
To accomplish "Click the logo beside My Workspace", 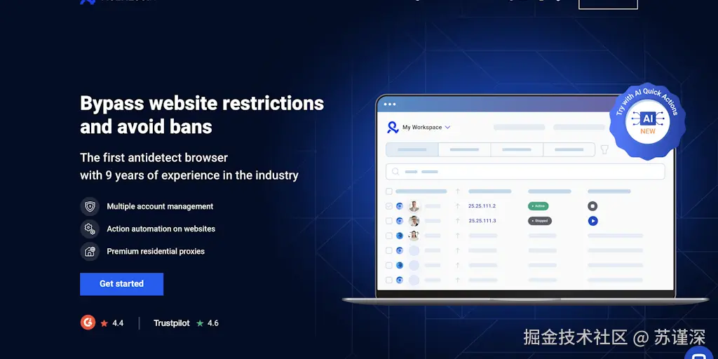I will 393,128.
